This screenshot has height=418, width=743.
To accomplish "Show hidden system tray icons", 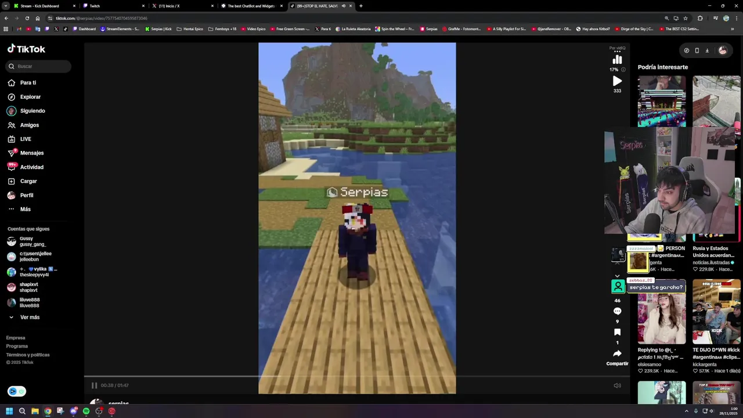I will tap(687, 411).
